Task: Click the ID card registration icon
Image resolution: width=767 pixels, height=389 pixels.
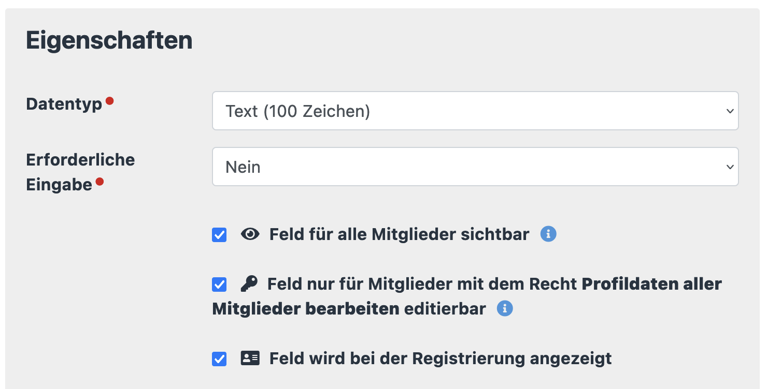Action: point(250,358)
